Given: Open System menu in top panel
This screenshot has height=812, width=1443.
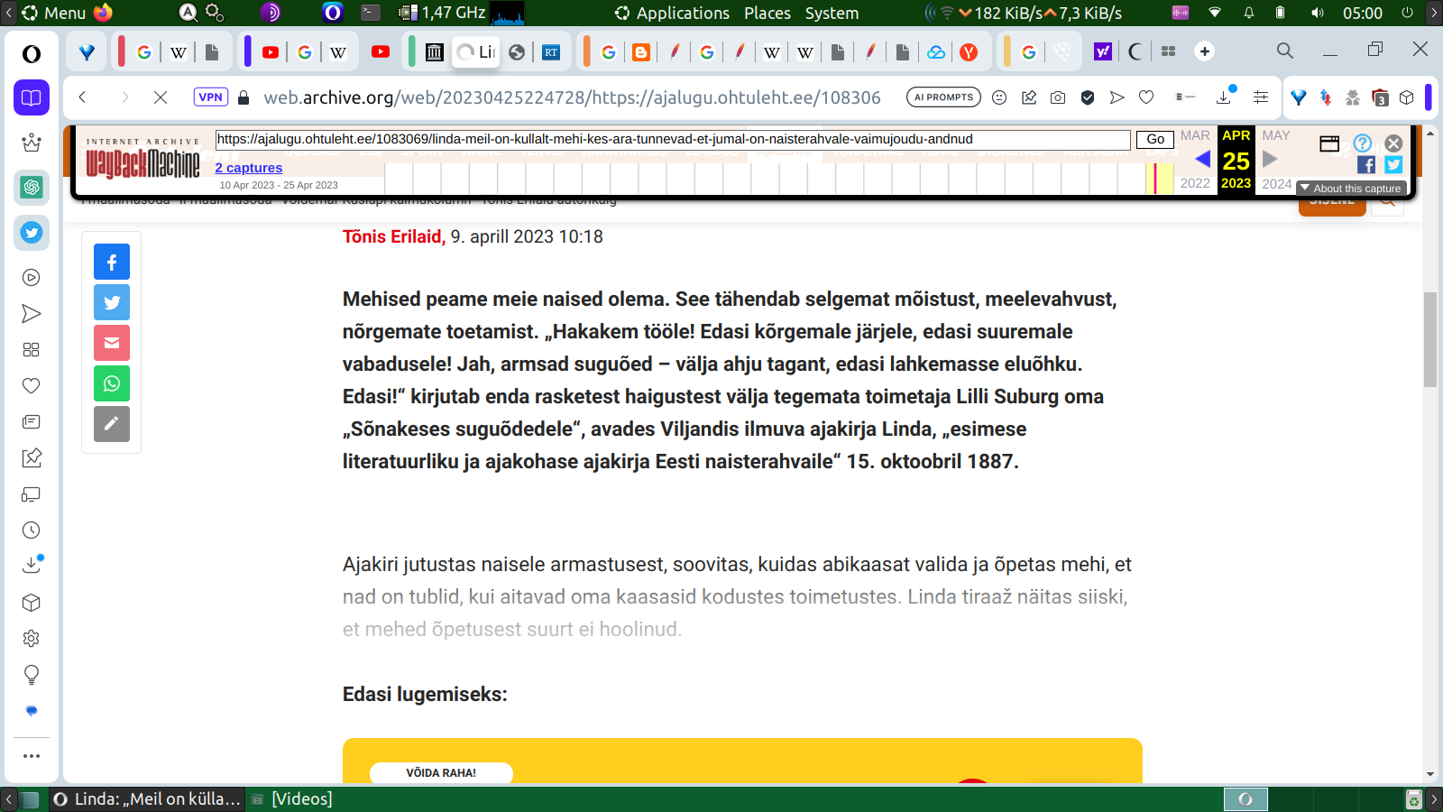Looking at the screenshot, I should [x=832, y=13].
